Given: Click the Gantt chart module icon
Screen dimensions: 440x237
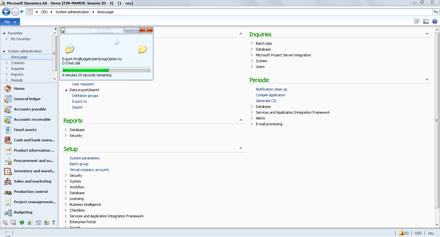Looking at the screenshot, I should tap(38, 223).
